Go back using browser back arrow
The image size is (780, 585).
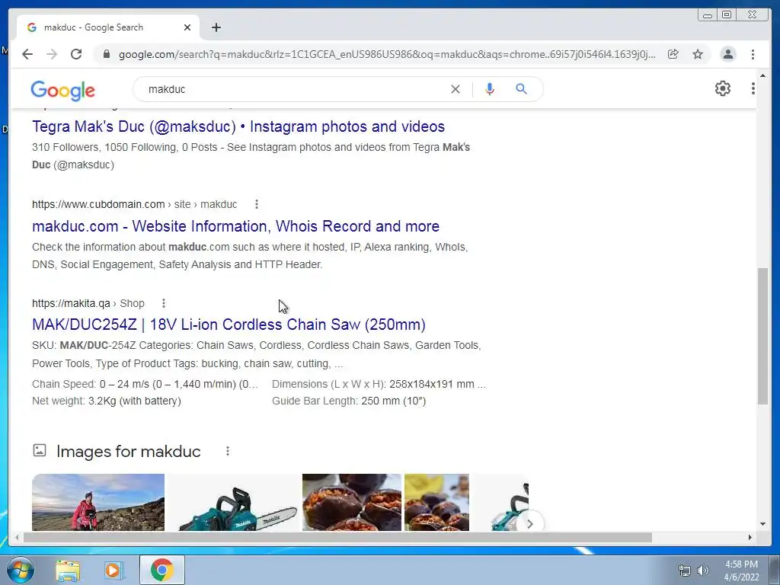(27, 54)
